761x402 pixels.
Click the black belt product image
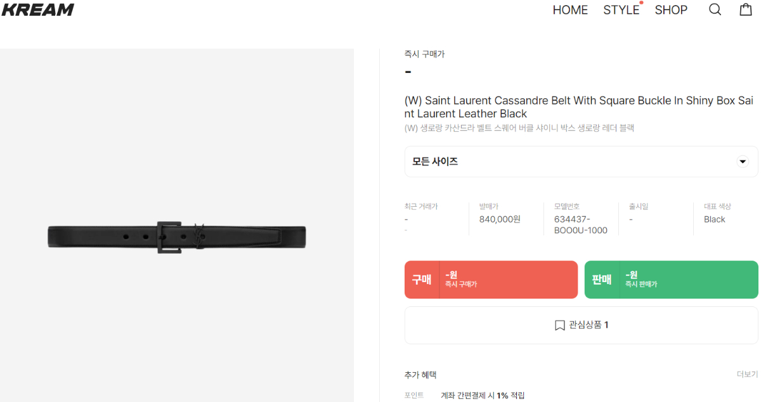point(177,237)
